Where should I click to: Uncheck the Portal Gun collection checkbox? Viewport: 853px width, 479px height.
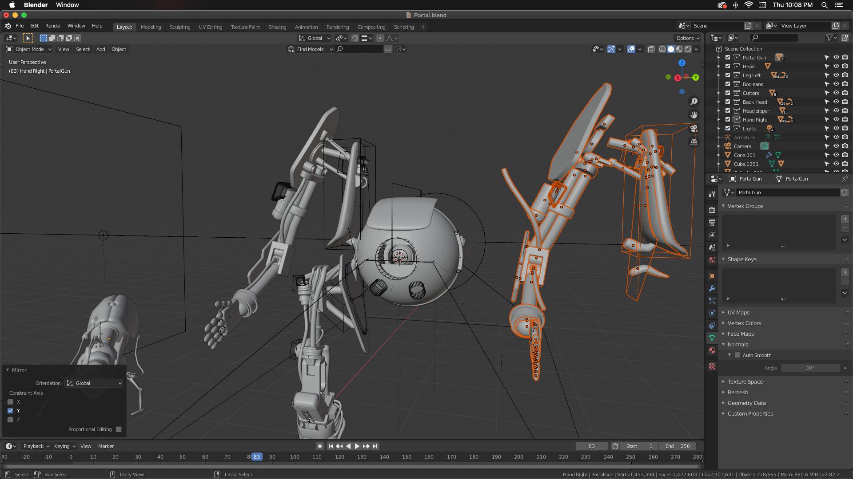click(x=728, y=58)
